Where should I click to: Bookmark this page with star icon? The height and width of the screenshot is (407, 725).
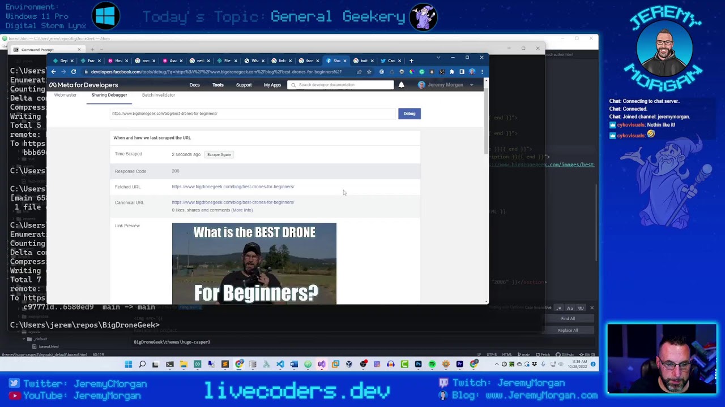point(369,72)
